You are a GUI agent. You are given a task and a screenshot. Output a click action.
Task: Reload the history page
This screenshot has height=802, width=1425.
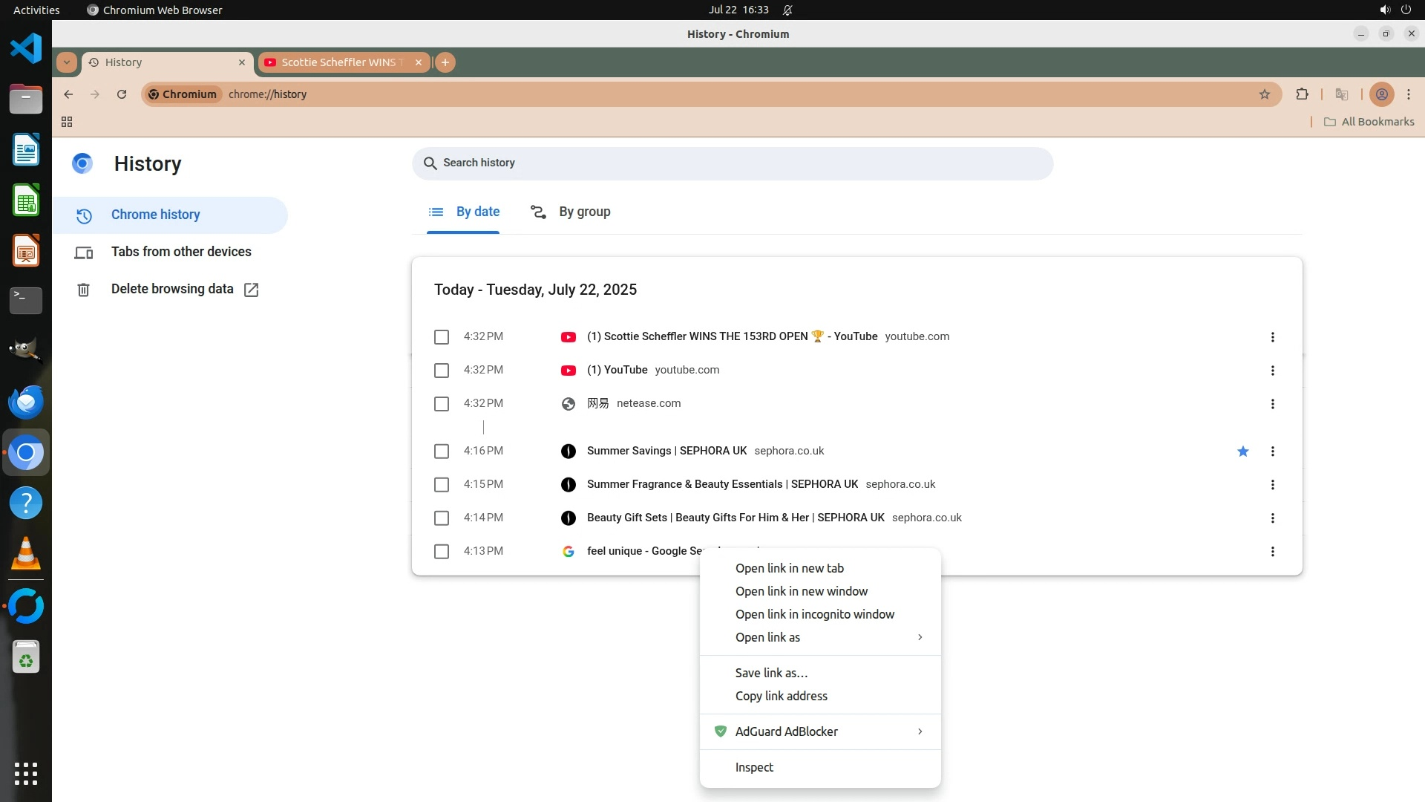coord(122,94)
